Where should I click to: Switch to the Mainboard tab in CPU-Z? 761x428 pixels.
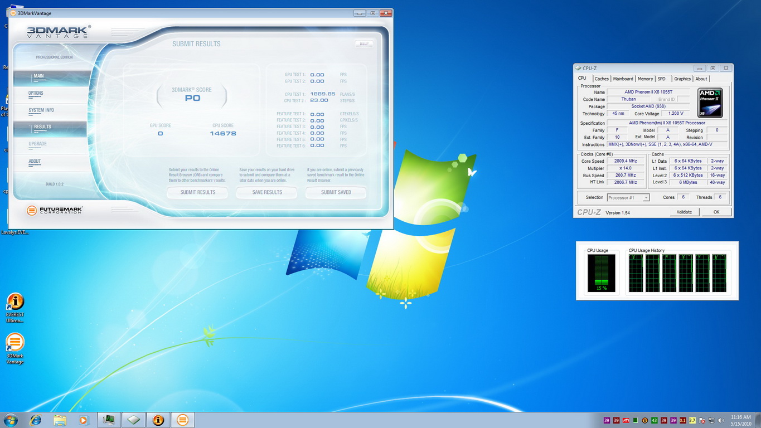pyautogui.click(x=623, y=79)
